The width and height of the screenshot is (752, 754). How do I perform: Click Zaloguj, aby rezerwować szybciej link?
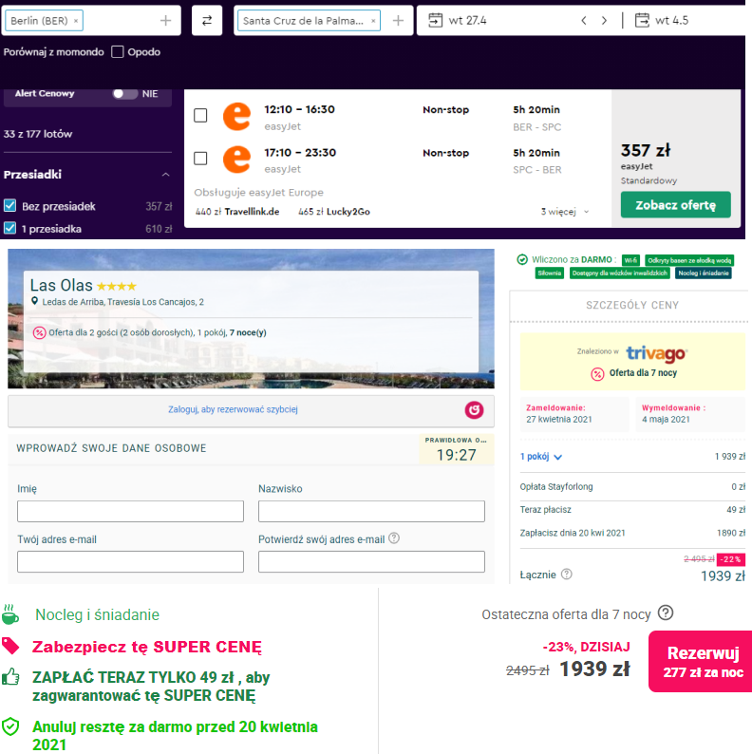233,409
